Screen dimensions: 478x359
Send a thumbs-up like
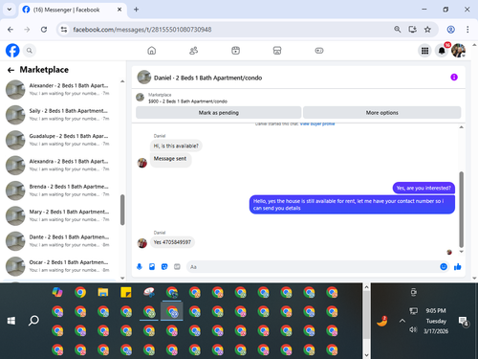(x=458, y=267)
